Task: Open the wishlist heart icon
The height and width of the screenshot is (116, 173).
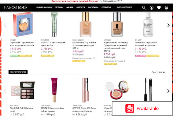Action: point(159,8)
